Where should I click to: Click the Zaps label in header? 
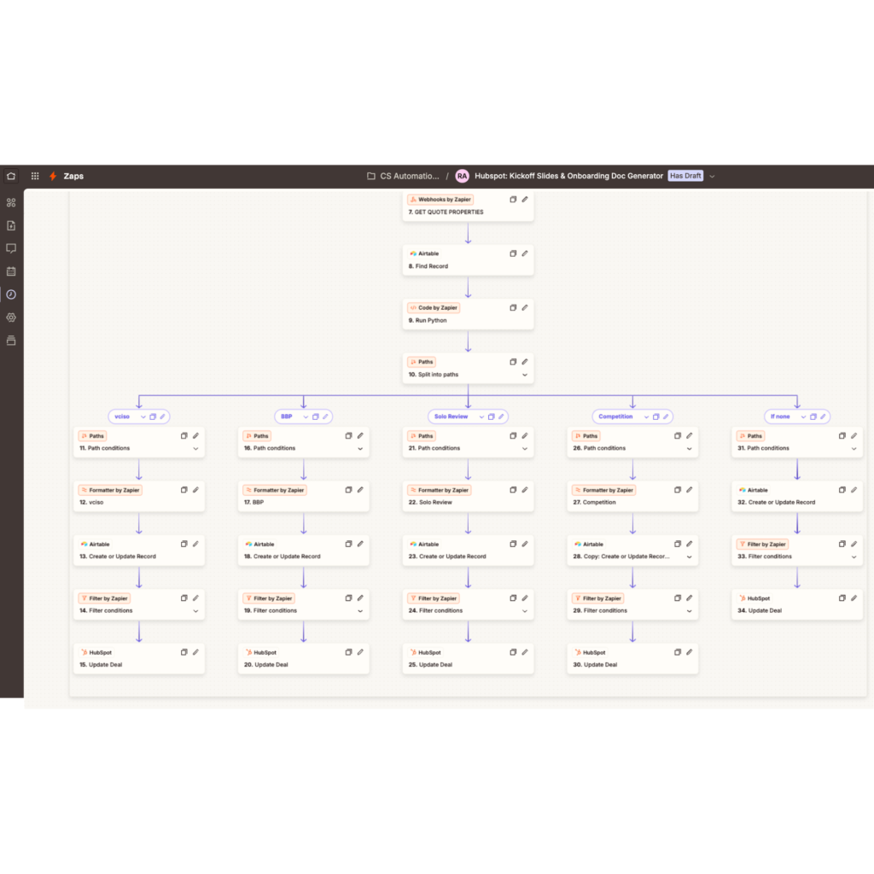(73, 176)
